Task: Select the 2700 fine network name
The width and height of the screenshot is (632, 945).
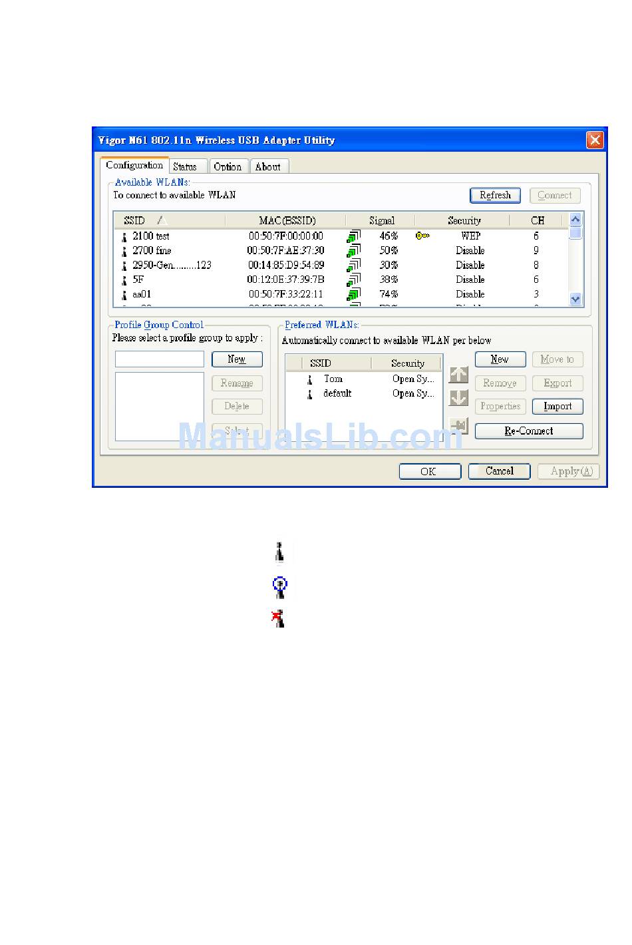Action: pyautogui.click(x=152, y=251)
